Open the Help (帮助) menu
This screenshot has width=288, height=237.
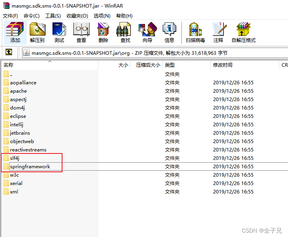(x=124, y=16)
